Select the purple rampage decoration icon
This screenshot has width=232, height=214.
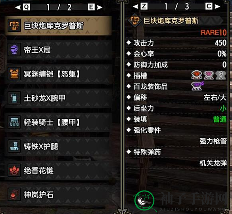pyautogui.click(x=197, y=86)
